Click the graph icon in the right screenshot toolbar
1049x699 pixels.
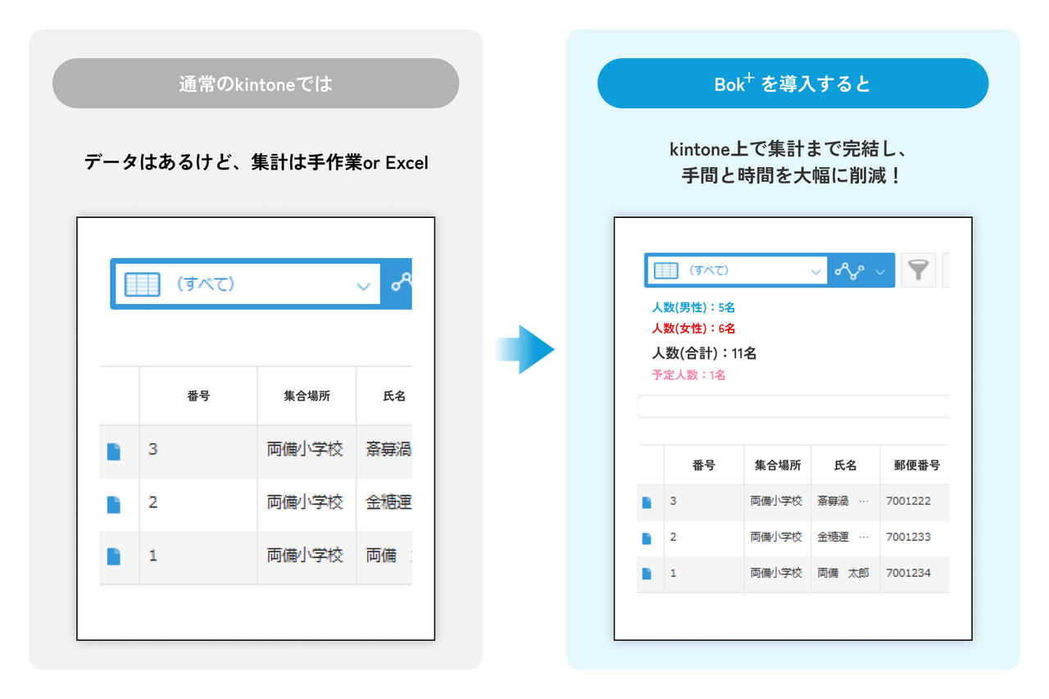click(x=850, y=270)
